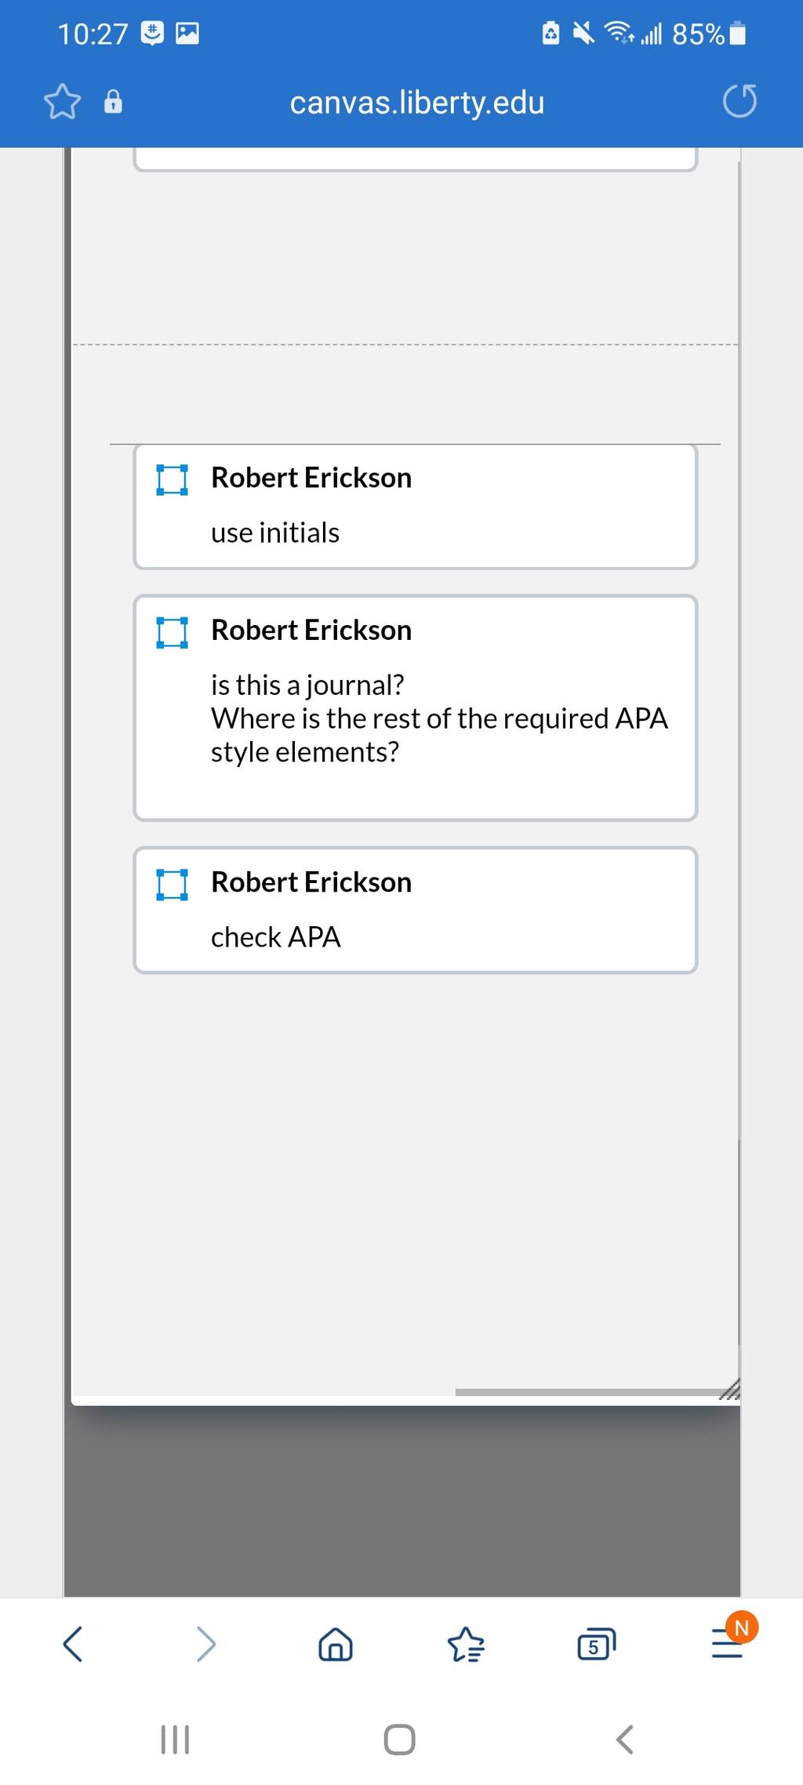
Task: Tap the bookmark star icon in address bar
Action: click(62, 102)
